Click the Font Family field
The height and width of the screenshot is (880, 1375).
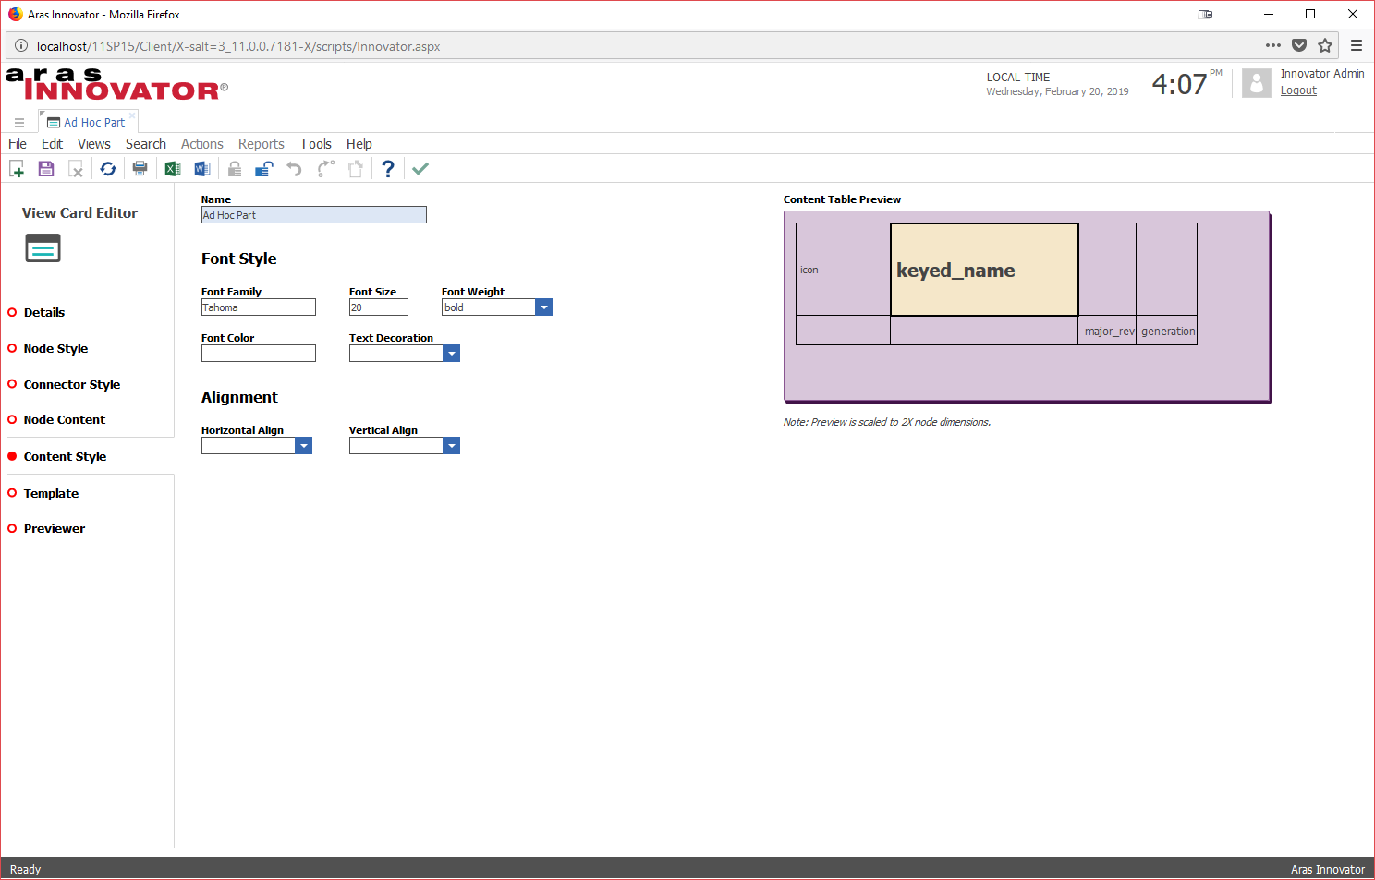259,307
